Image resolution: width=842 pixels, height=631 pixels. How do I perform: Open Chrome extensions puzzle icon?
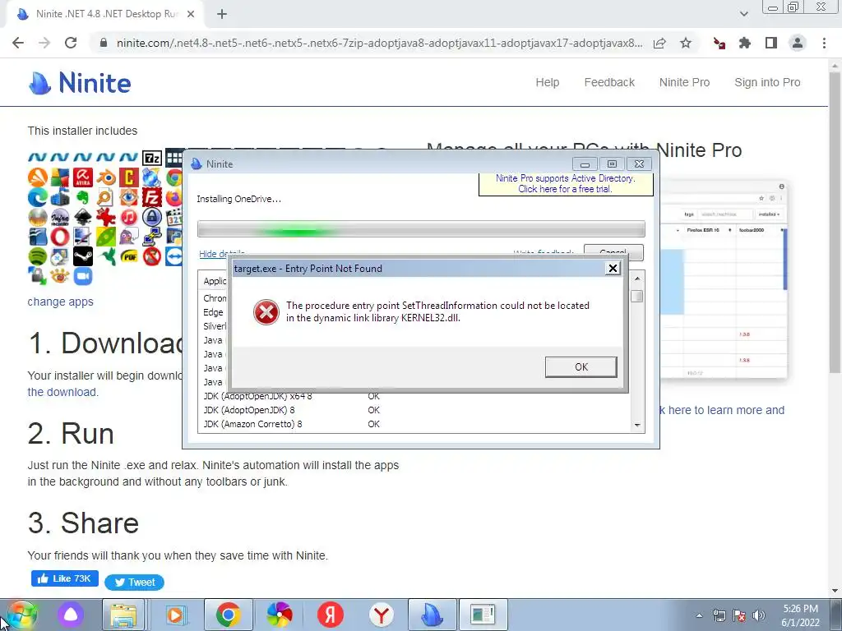coord(745,43)
